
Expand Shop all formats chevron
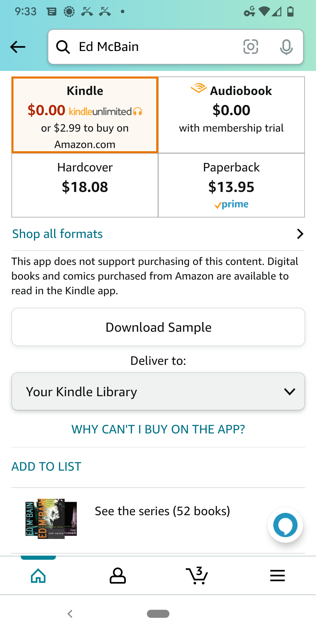pos(300,234)
